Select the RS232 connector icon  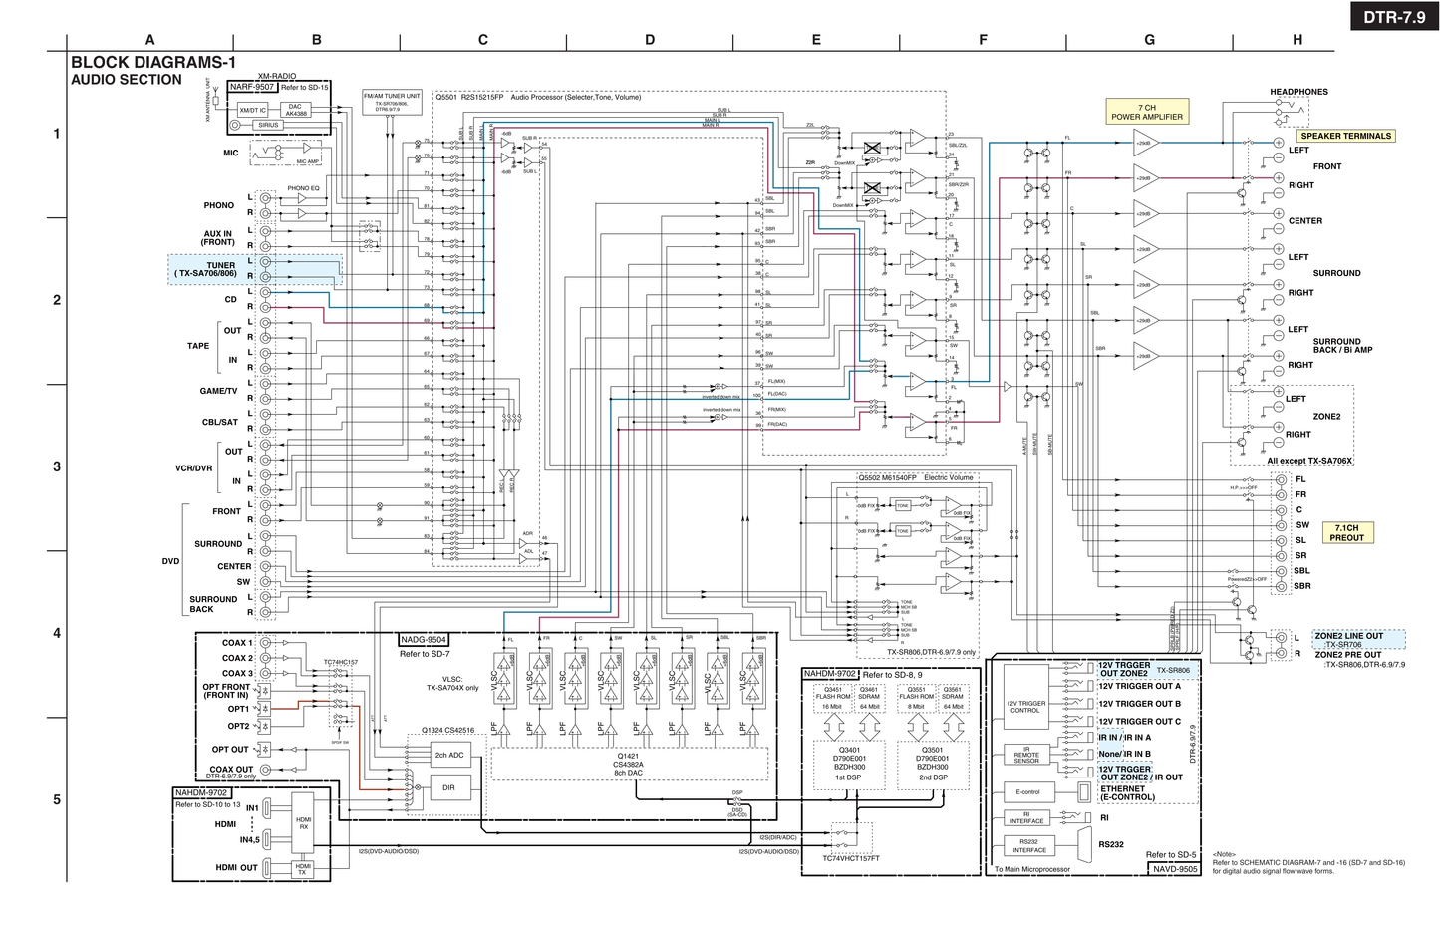coord(1085,844)
